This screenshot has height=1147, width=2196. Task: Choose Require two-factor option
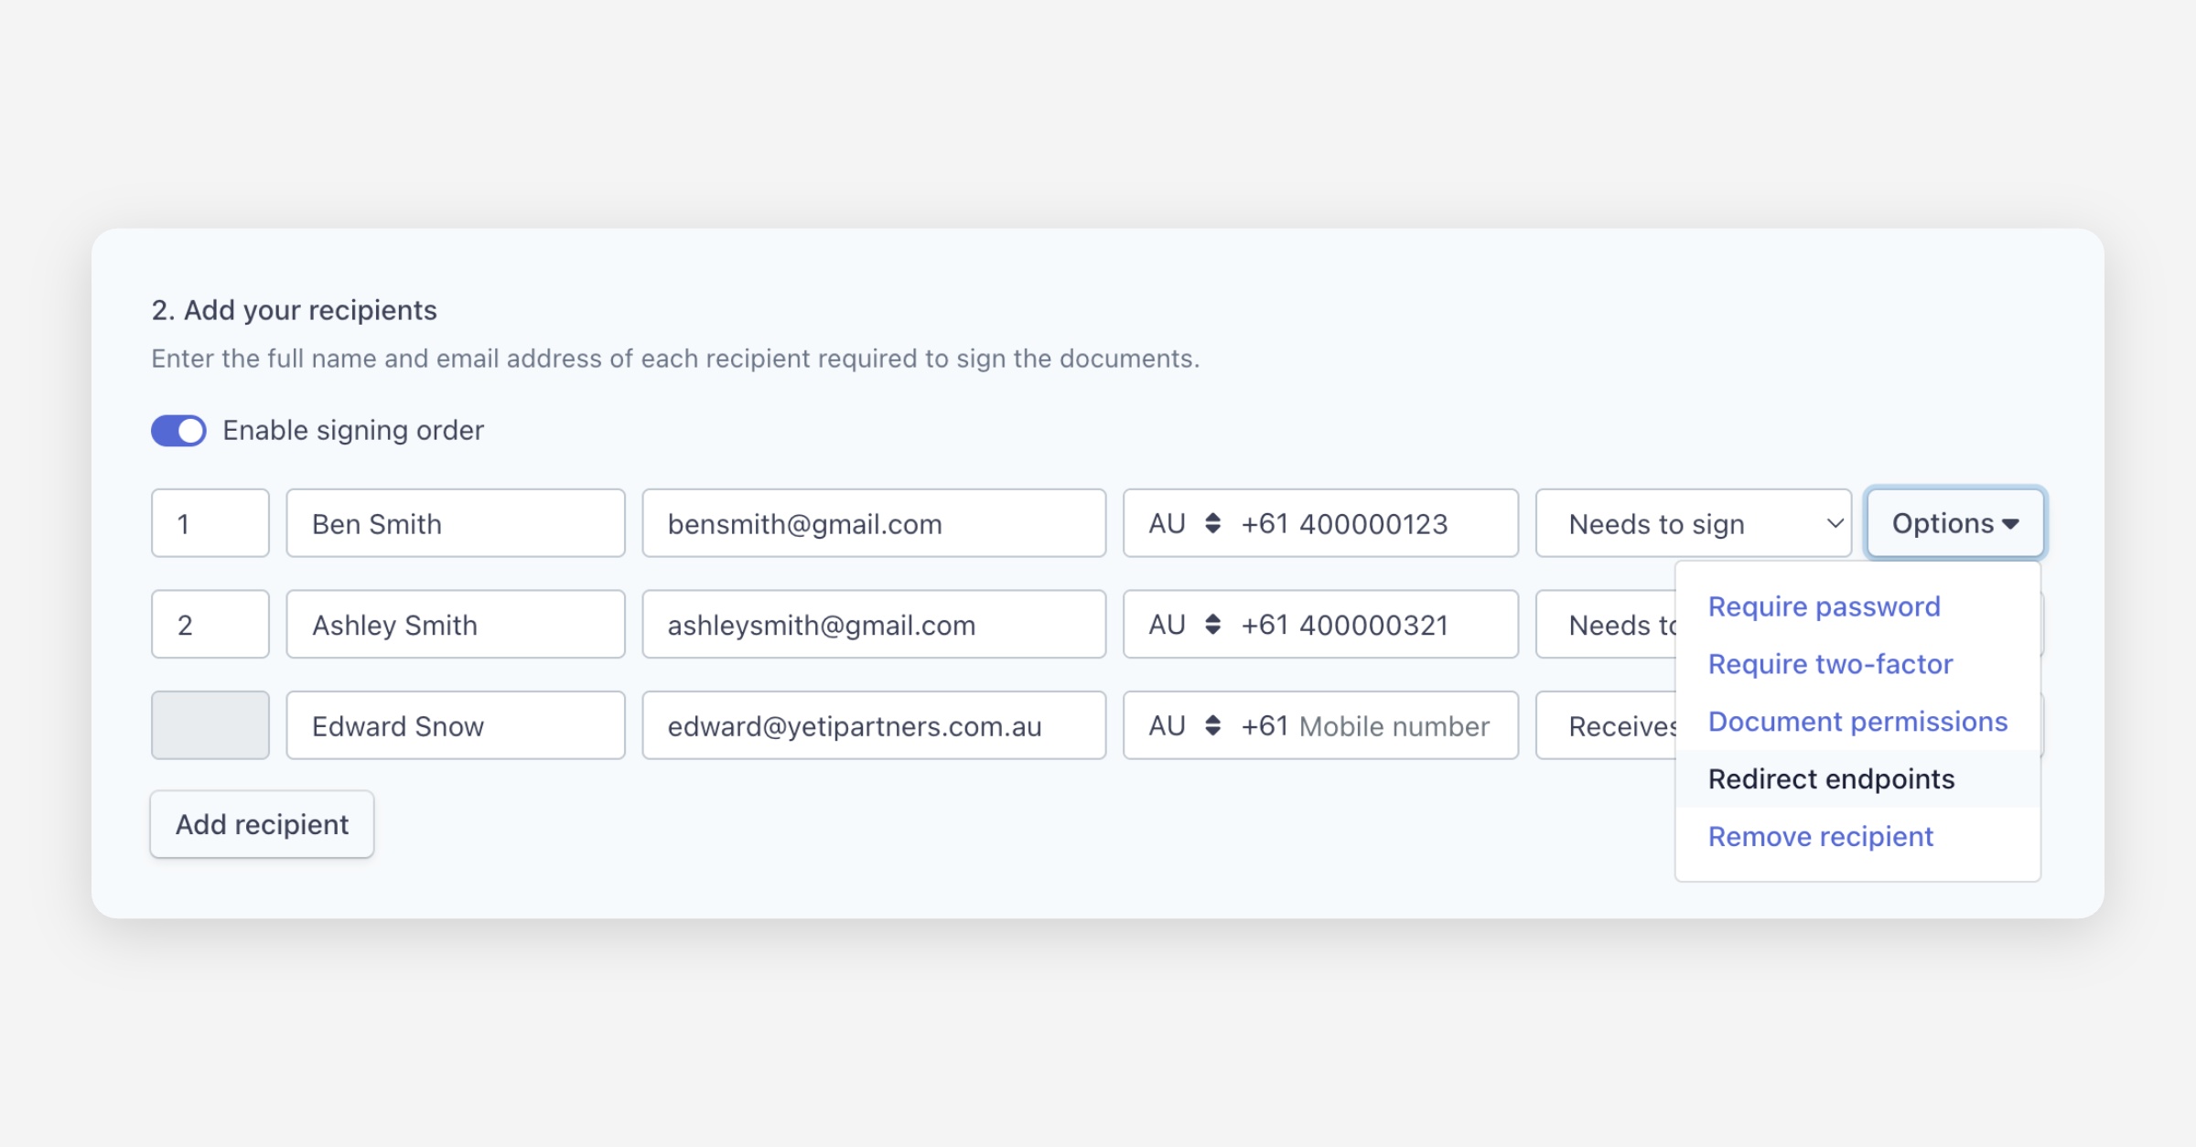click(x=1830, y=664)
